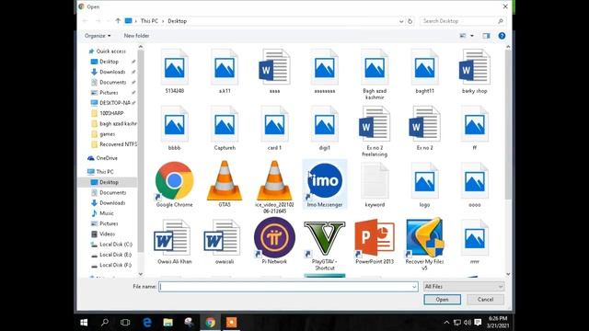Click the navigation pane scrollbar
Screen dimensions: 589x331
coord(141,150)
